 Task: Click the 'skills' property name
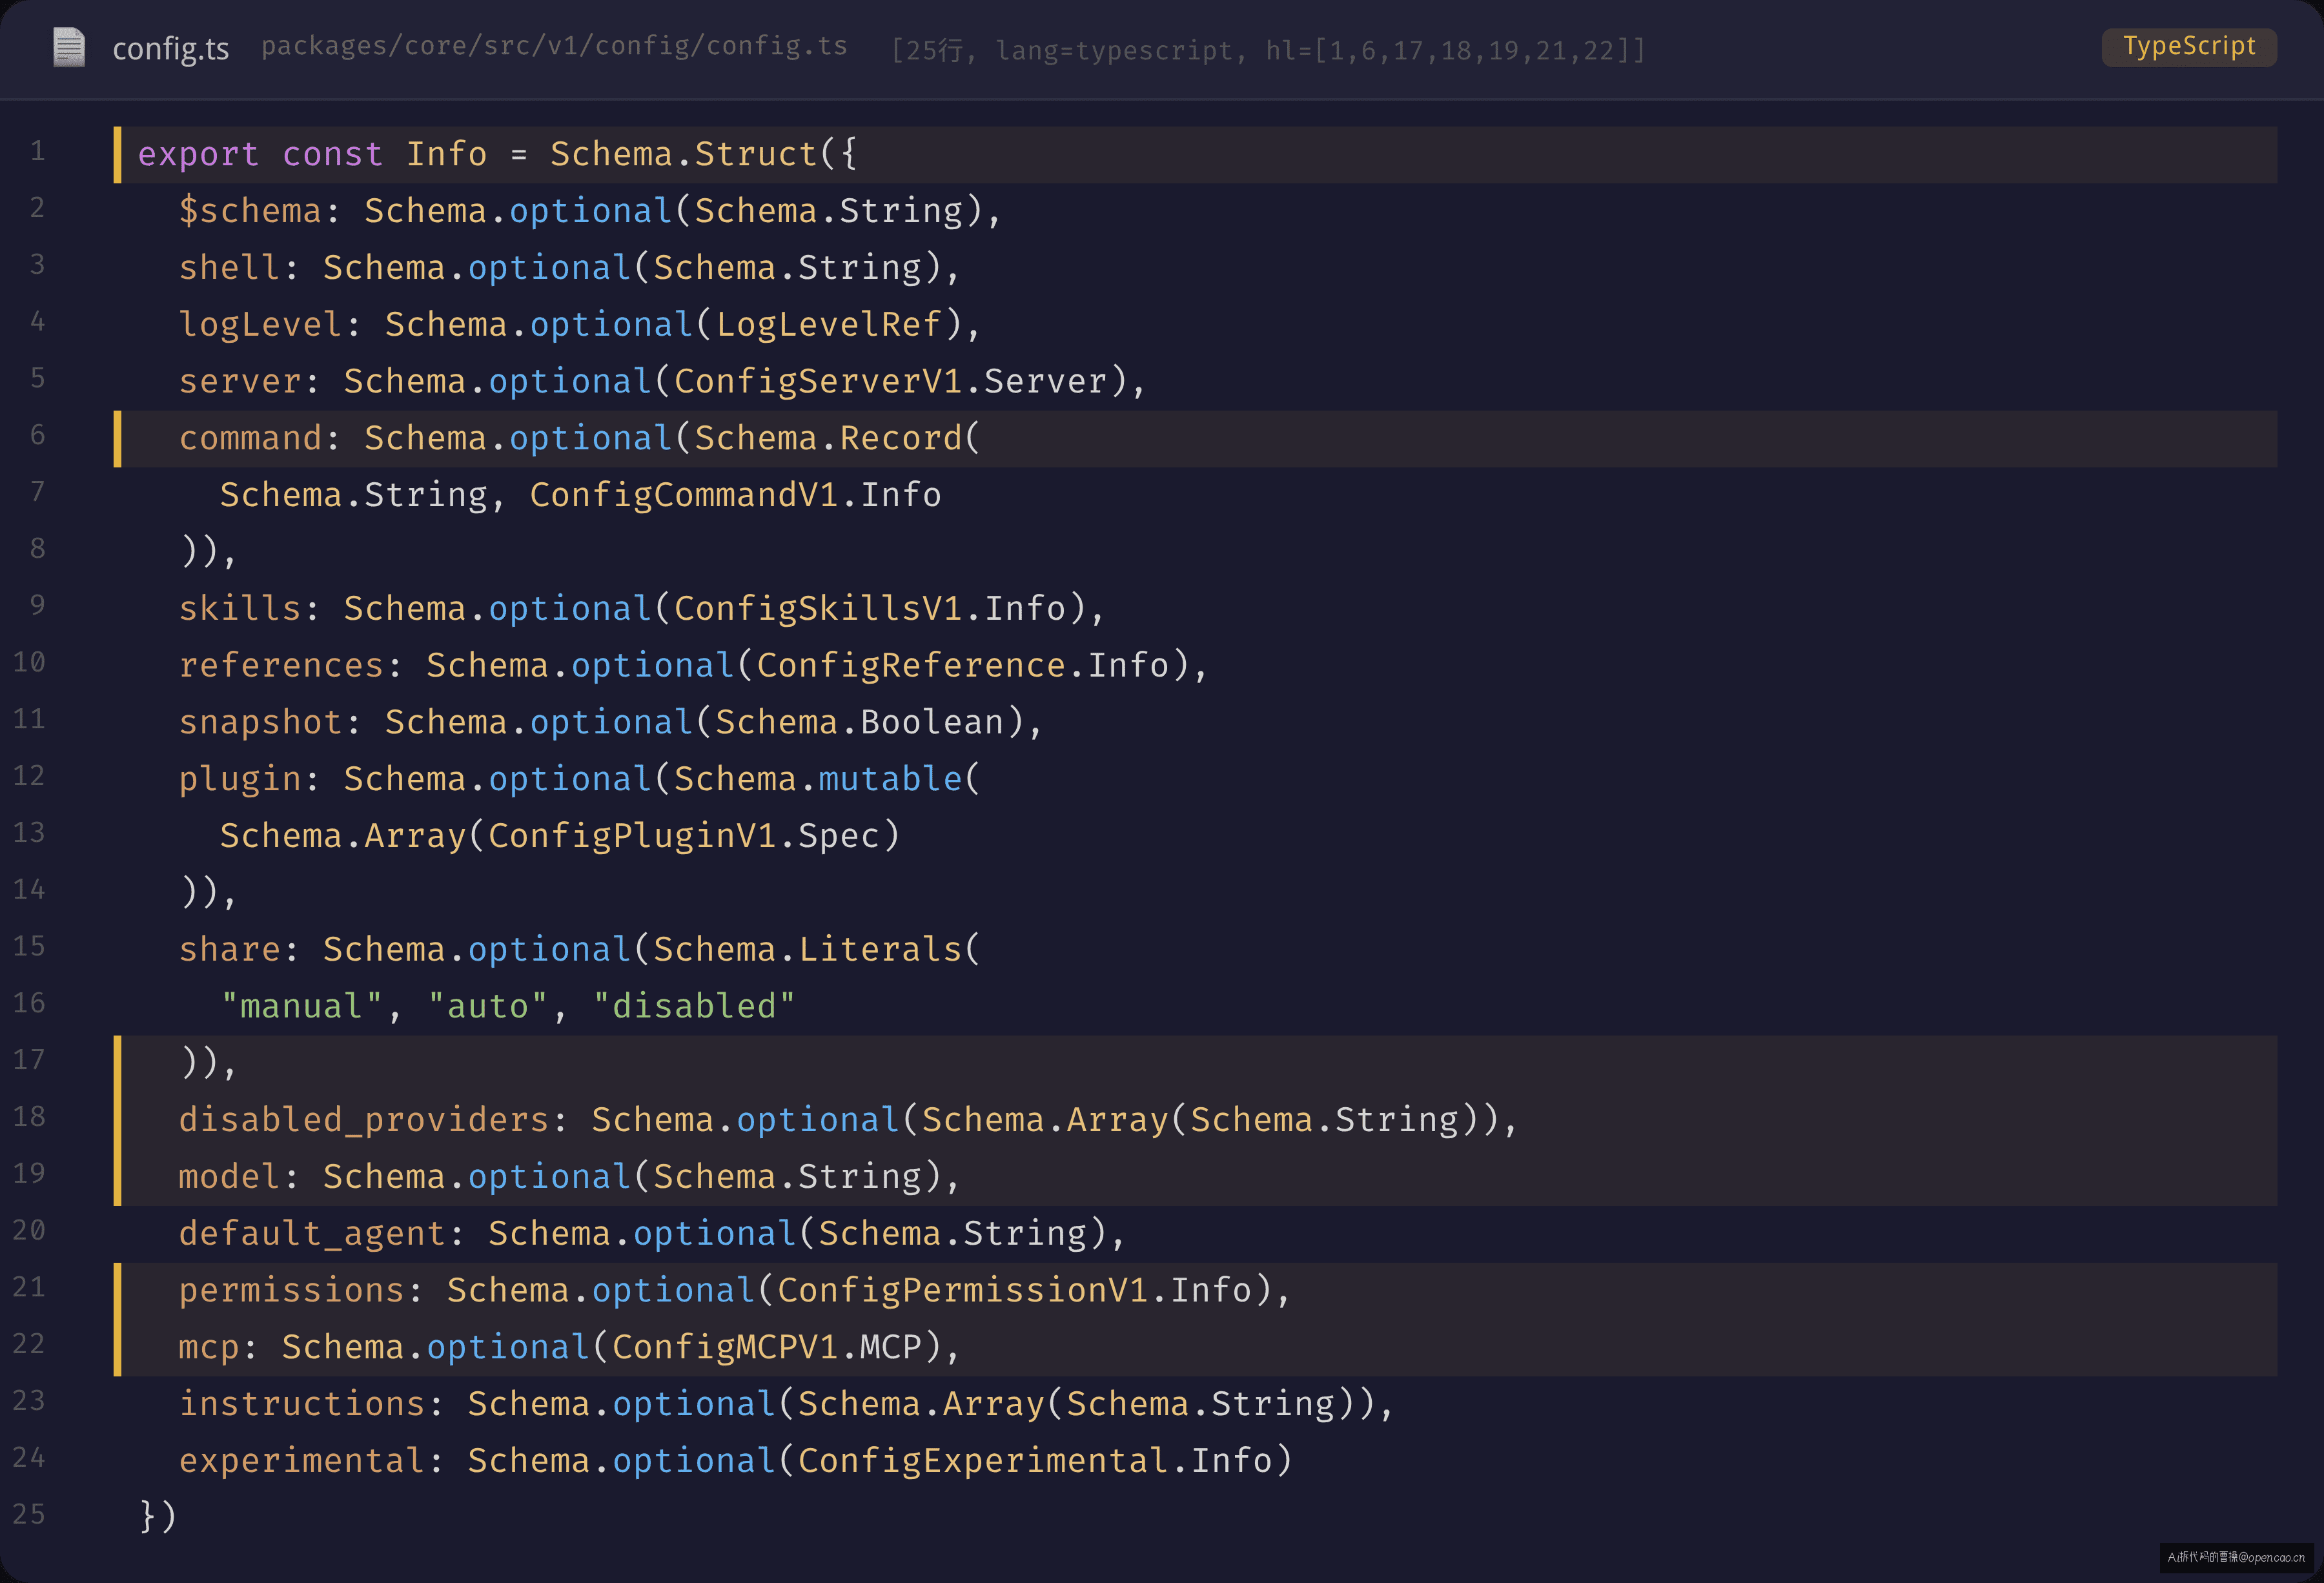(240, 609)
